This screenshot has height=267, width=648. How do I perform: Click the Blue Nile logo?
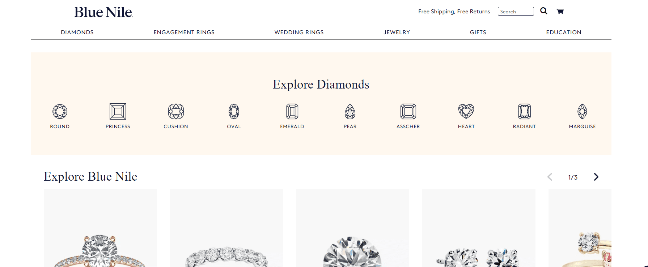103,12
